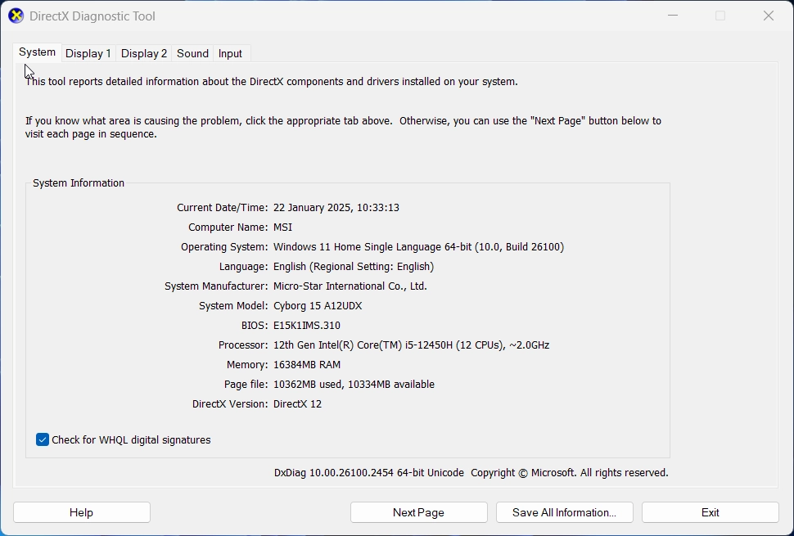Click Save All Information button
794x536 pixels.
click(565, 512)
